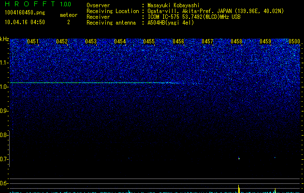Click the 0454 time marker
Viewport: 304px width, 193px height.
(x=120, y=41)
